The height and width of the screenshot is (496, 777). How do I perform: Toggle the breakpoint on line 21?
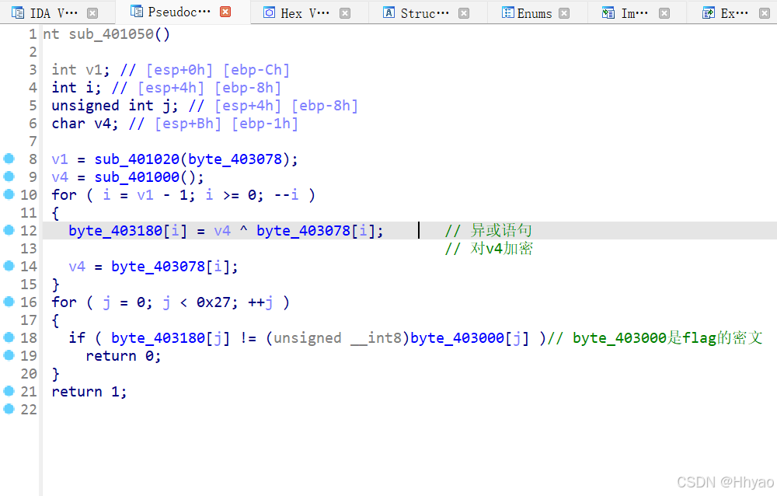point(8,391)
